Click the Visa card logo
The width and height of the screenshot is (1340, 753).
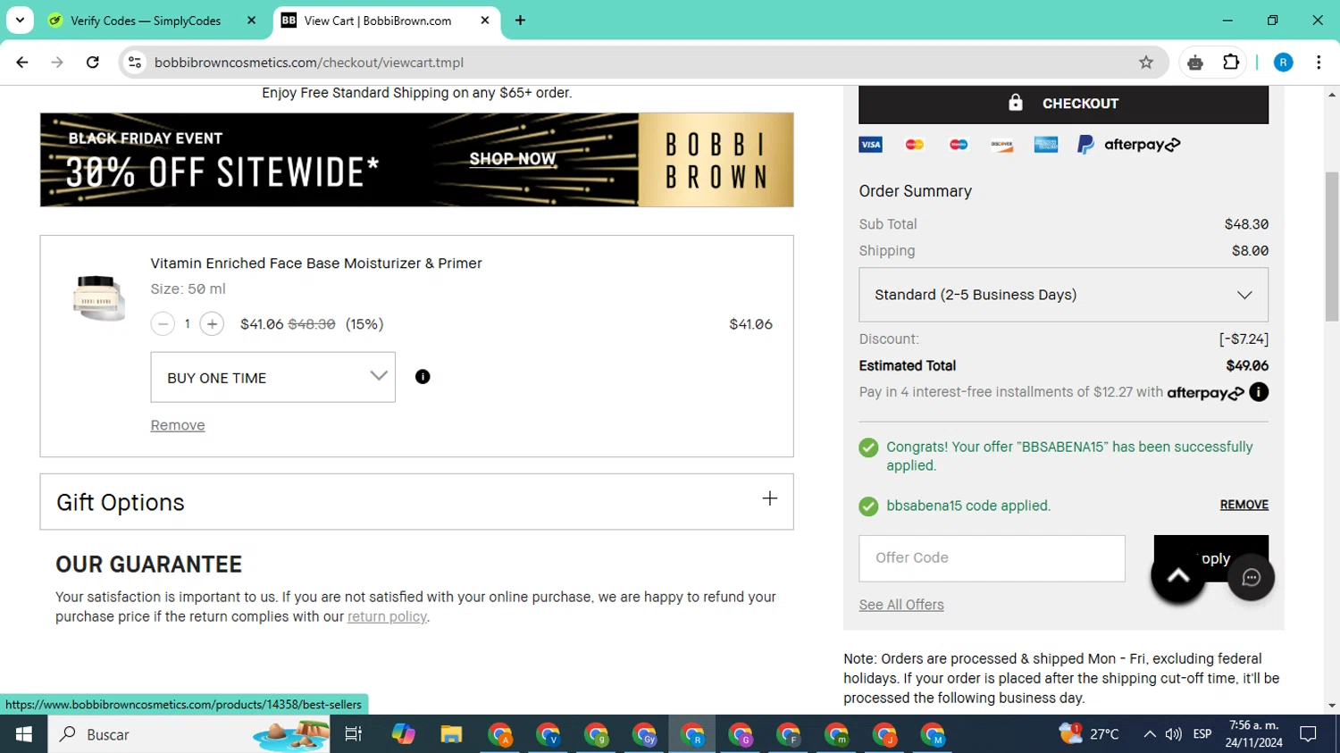[x=870, y=145]
